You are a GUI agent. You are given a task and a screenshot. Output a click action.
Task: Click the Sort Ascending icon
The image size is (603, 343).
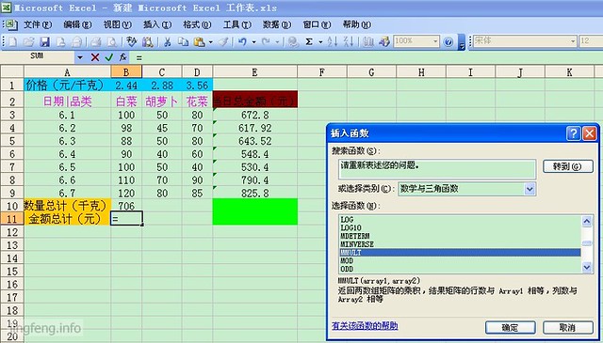(x=333, y=41)
